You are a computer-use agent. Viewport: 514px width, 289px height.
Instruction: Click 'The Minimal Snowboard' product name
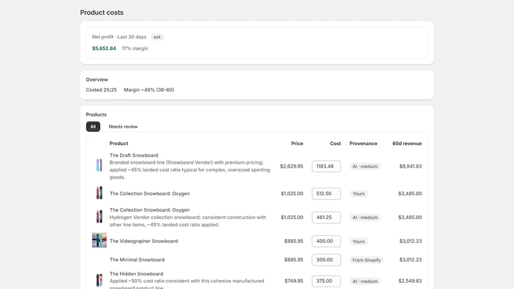tap(137, 260)
